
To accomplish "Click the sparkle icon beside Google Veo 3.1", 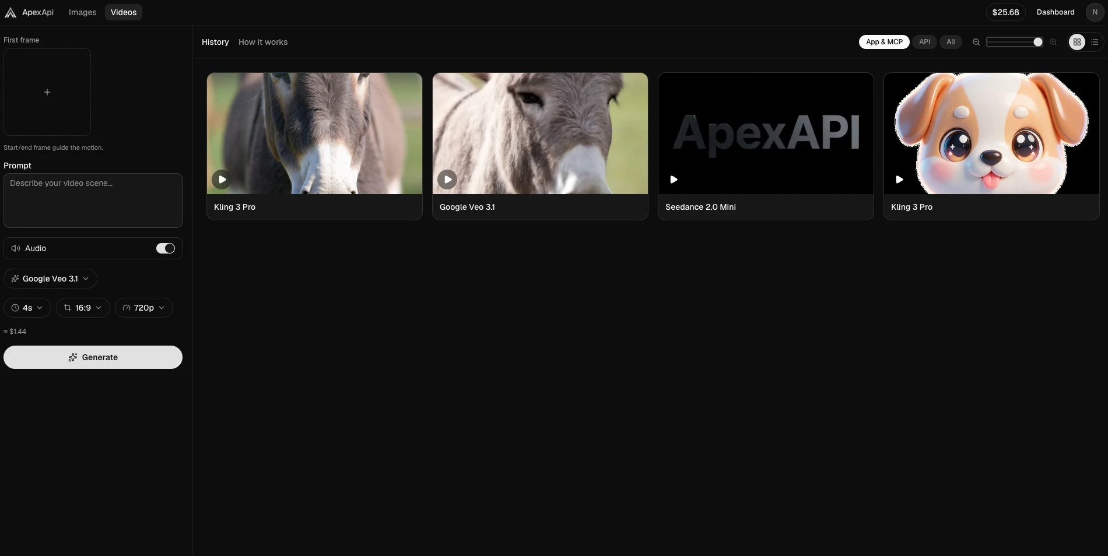I will point(15,279).
